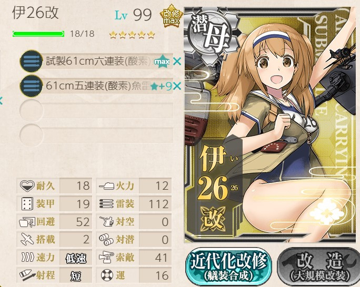Image resolution: width=360 pixels, height=287 pixels.
Task: Remove 試製61cm六連装(酸素) equipment with its X
Action: 177,61
